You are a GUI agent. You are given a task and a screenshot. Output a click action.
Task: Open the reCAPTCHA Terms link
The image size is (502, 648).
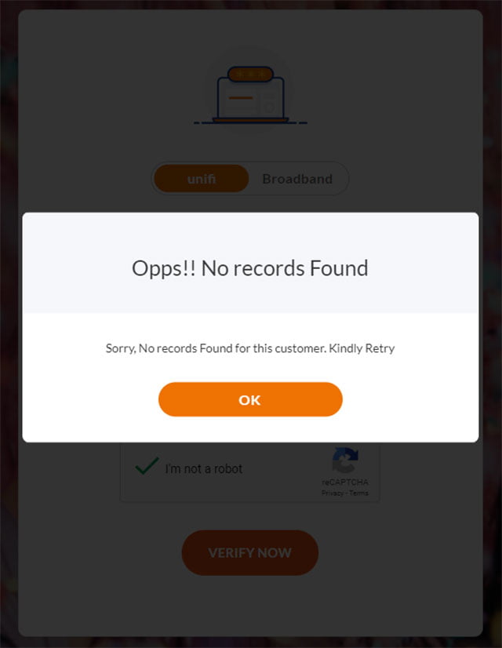[x=358, y=493]
